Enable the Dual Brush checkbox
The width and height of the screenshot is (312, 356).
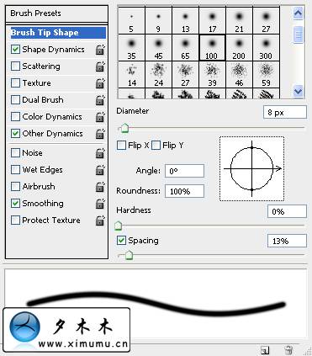pyautogui.click(x=15, y=100)
